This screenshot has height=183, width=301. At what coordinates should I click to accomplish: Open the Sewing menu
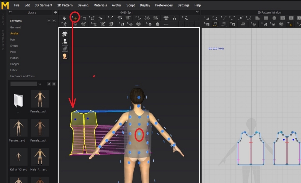click(x=83, y=5)
